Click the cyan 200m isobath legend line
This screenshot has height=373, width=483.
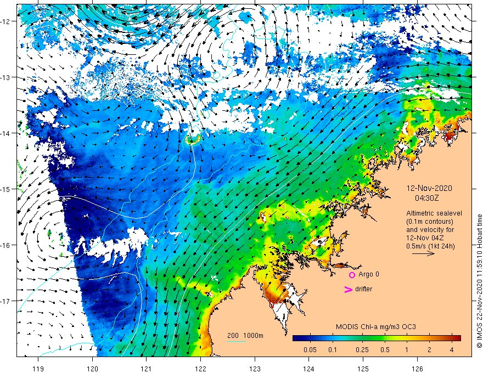[236, 341]
